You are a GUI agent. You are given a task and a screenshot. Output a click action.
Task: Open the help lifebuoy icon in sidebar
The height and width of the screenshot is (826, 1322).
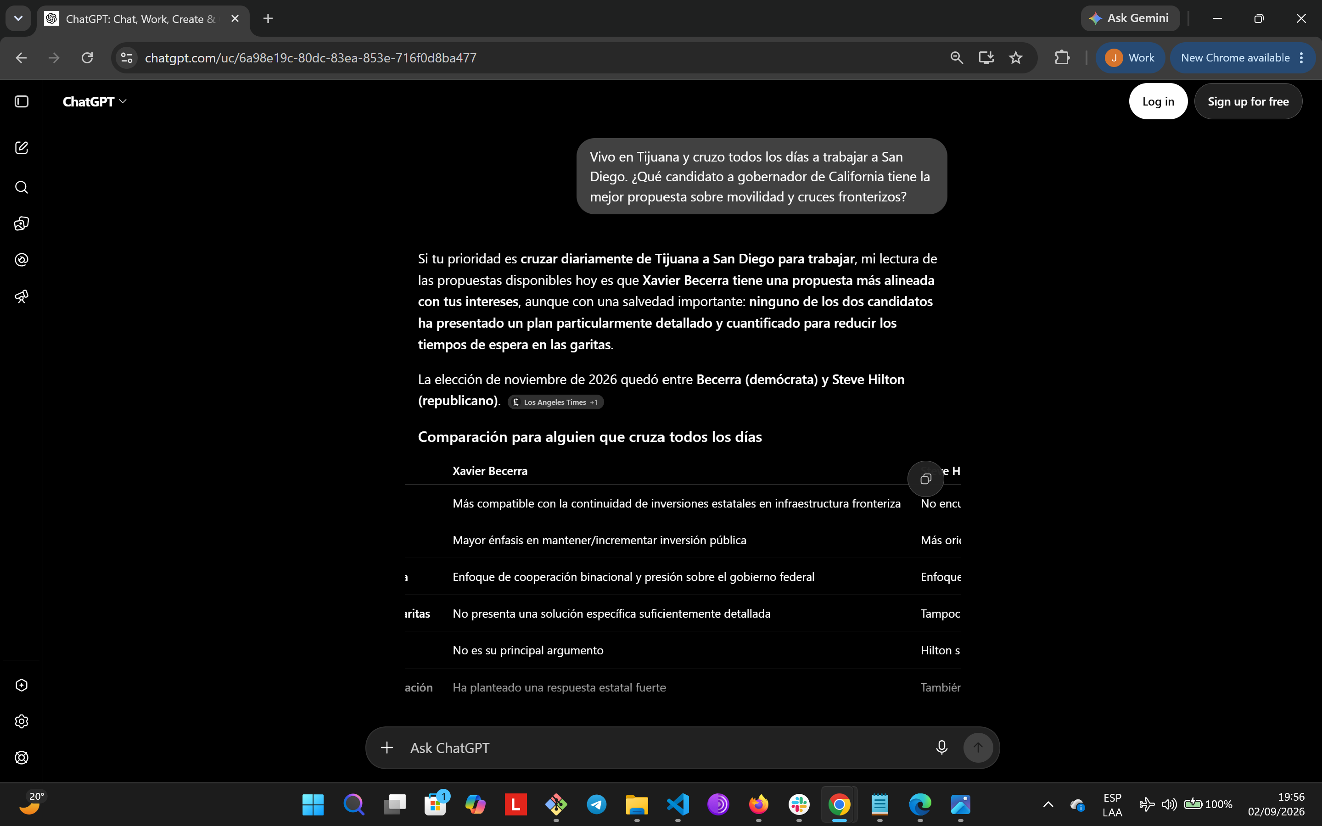click(x=21, y=758)
